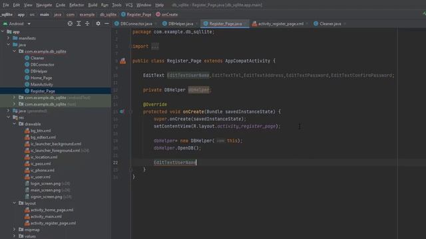This screenshot has width=426, height=239.
Task: Select ic_launcher_background.xml file
Action: click(x=56, y=143)
